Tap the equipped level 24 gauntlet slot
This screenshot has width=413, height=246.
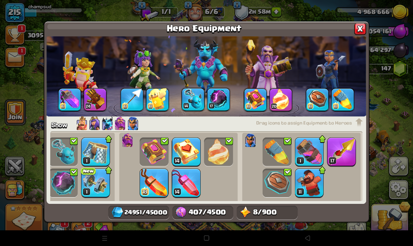pyautogui.click(x=95, y=99)
